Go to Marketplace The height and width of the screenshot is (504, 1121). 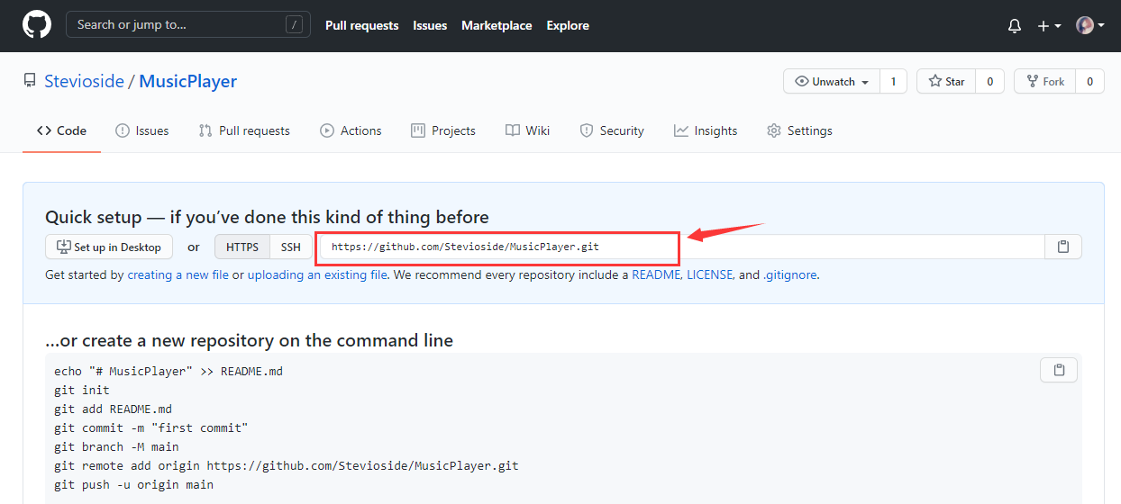pos(497,25)
